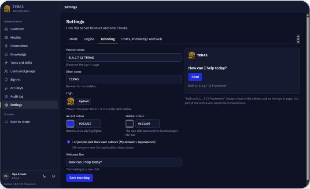310x189 pixels.
Task: Open Users and groups page
Action: (30, 71)
